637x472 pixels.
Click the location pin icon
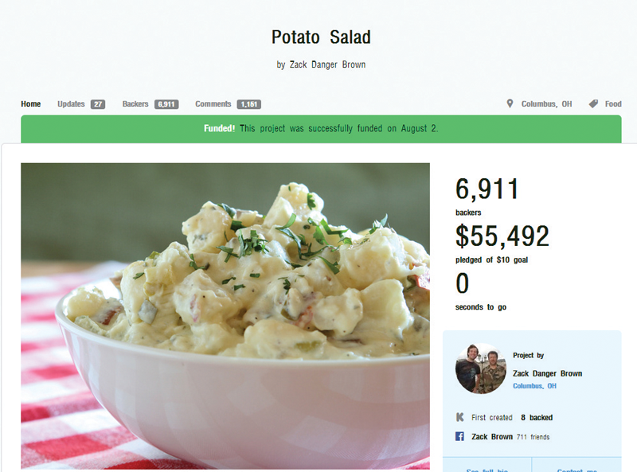pyautogui.click(x=510, y=103)
